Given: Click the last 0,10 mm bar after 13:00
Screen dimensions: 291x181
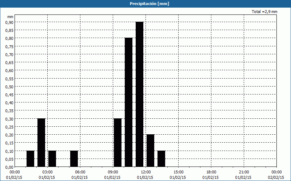Looking at the screenshot, I should 161,159.
